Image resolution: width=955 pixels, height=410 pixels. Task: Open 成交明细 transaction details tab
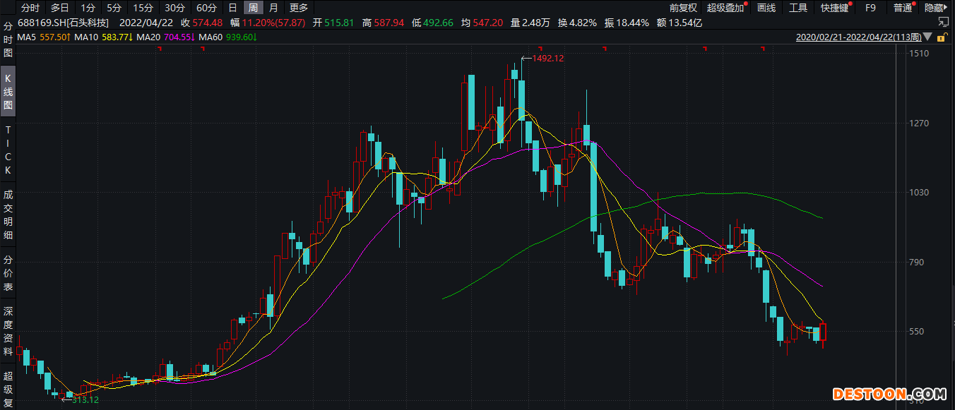click(x=8, y=215)
